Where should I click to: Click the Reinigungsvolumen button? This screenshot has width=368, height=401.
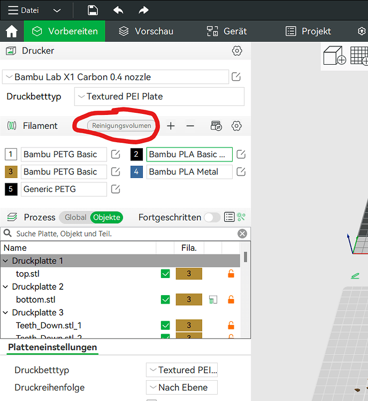121,126
